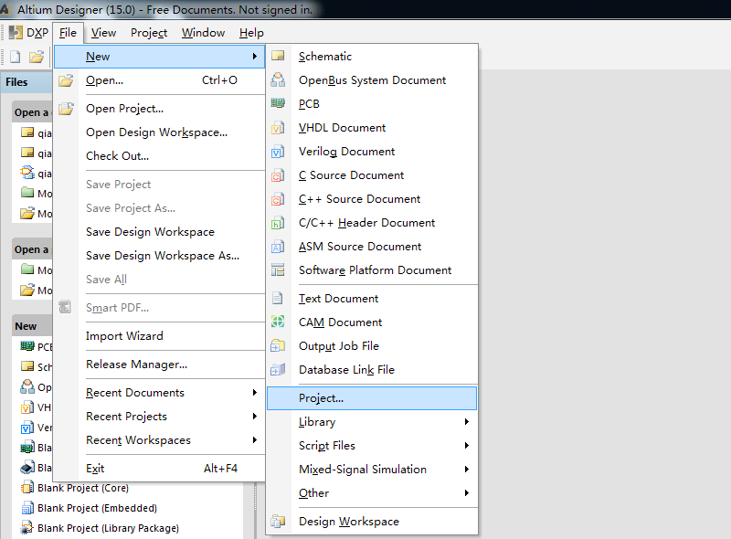The width and height of the screenshot is (731, 539).
Task: Click Blank Project (Library Package) link
Action: coord(108,528)
